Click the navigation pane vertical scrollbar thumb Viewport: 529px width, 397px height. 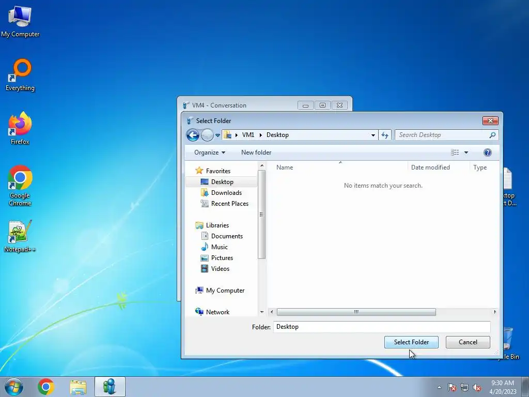(x=262, y=215)
